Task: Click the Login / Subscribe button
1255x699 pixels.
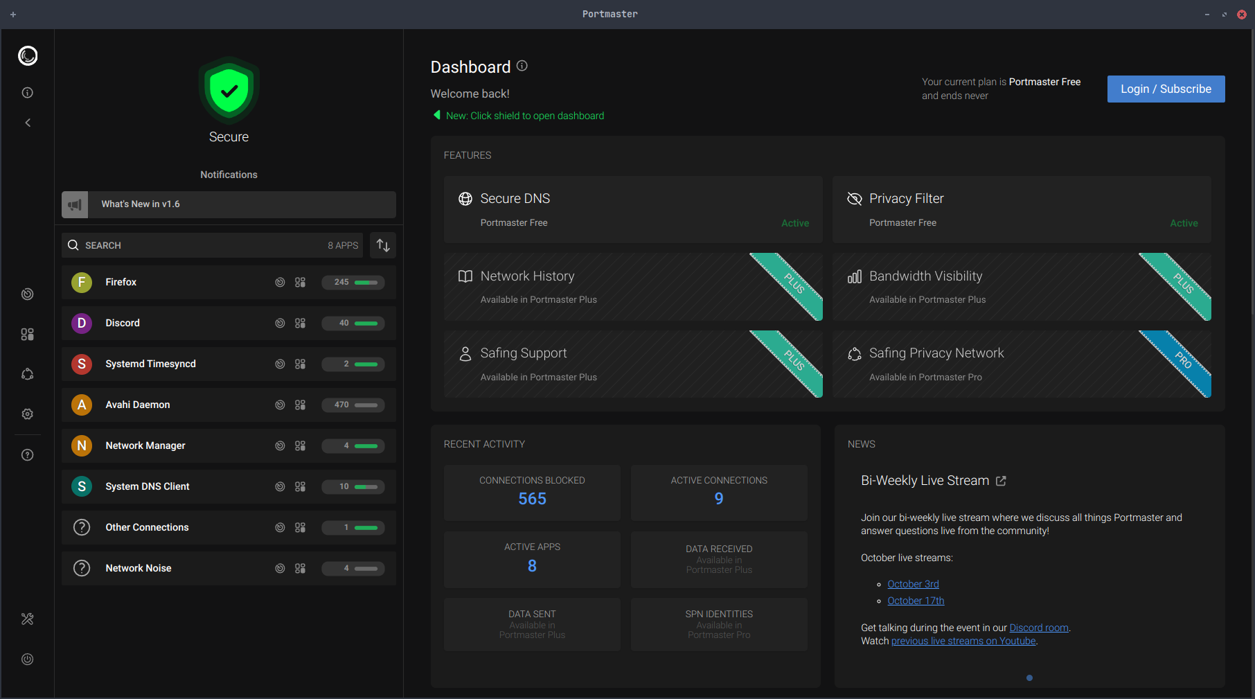Action: 1166,89
